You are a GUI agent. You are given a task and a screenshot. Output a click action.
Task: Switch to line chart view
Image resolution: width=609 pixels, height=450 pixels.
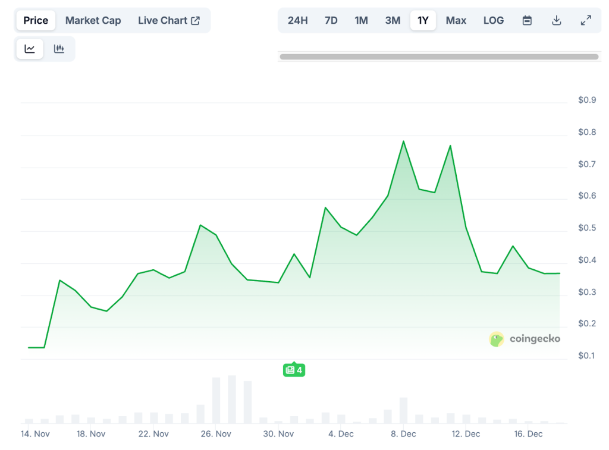(30, 49)
